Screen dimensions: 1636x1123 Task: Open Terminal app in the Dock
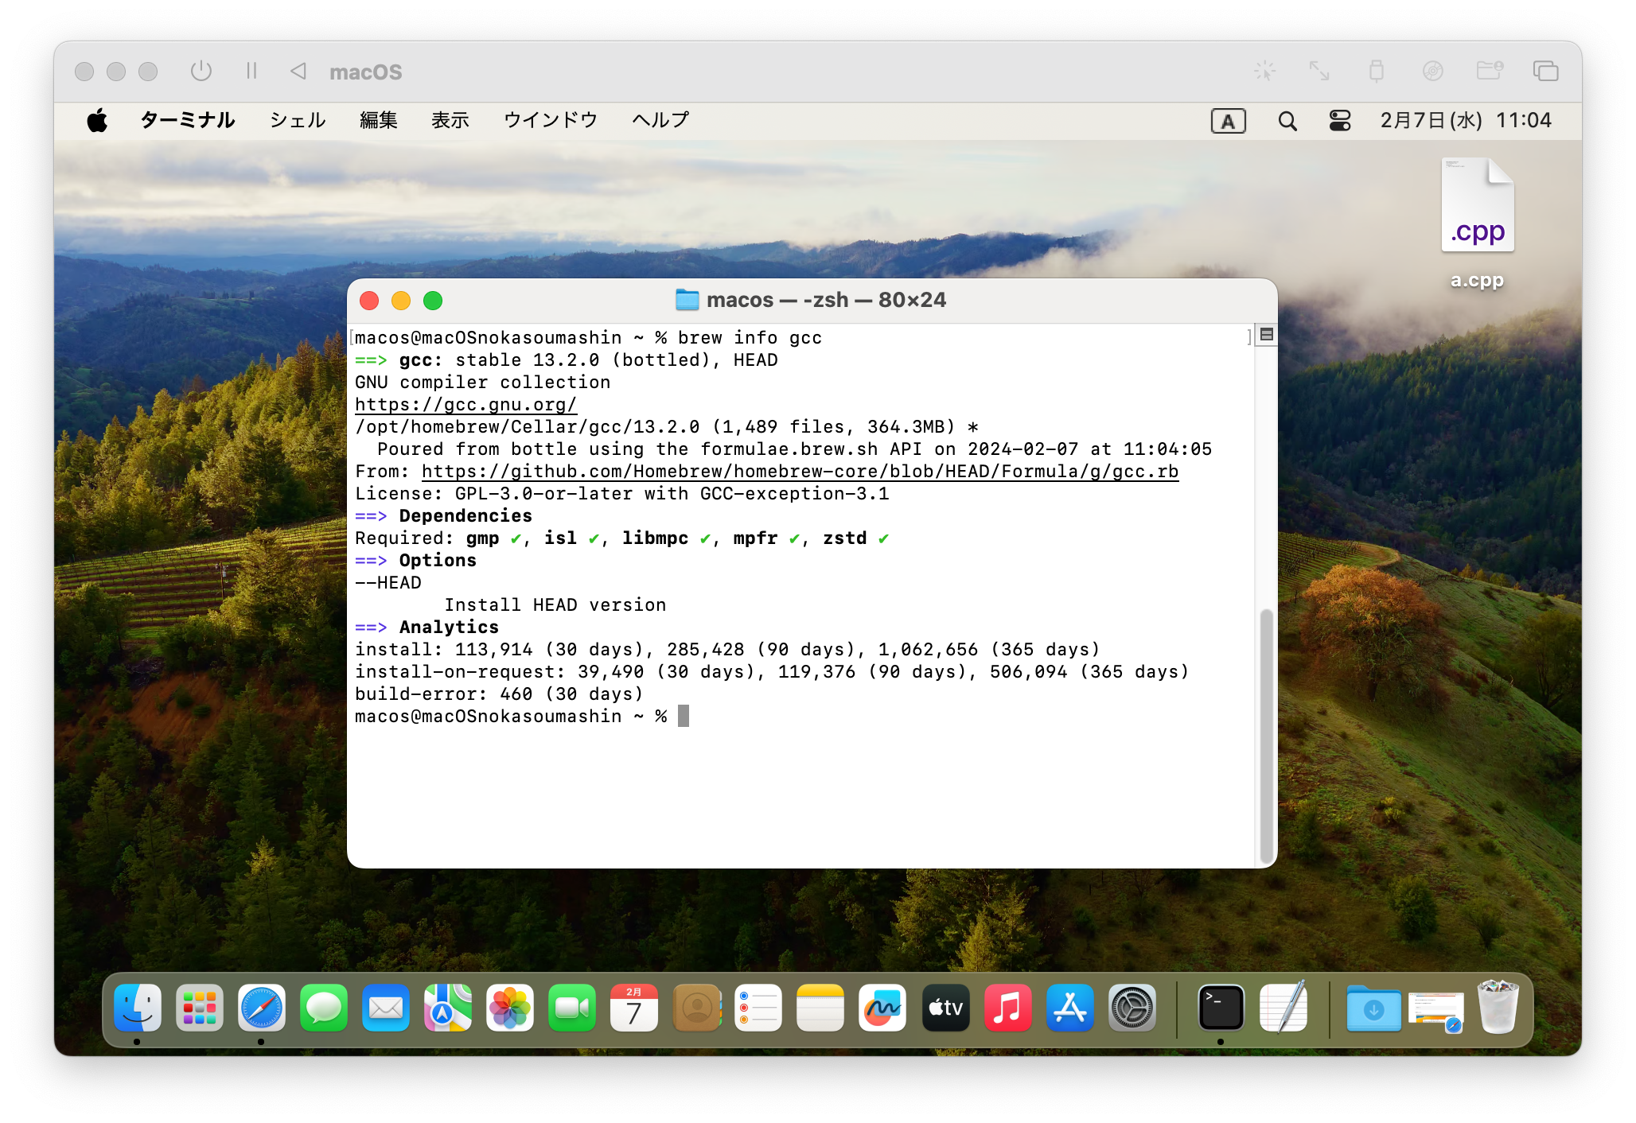pyautogui.click(x=1221, y=1008)
